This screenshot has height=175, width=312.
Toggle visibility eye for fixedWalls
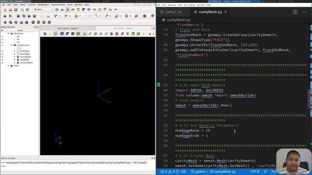[x=2, y=60]
